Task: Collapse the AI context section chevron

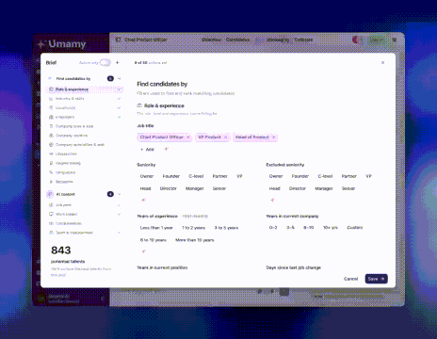Action: [120, 194]
